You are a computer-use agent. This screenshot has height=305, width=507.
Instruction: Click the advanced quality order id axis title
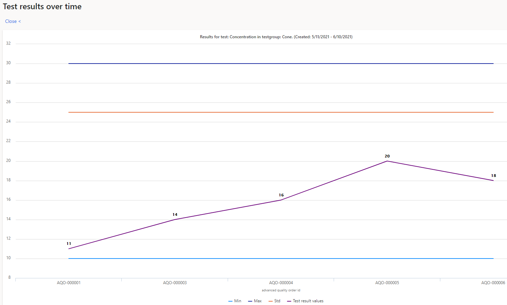pos(281,290)
